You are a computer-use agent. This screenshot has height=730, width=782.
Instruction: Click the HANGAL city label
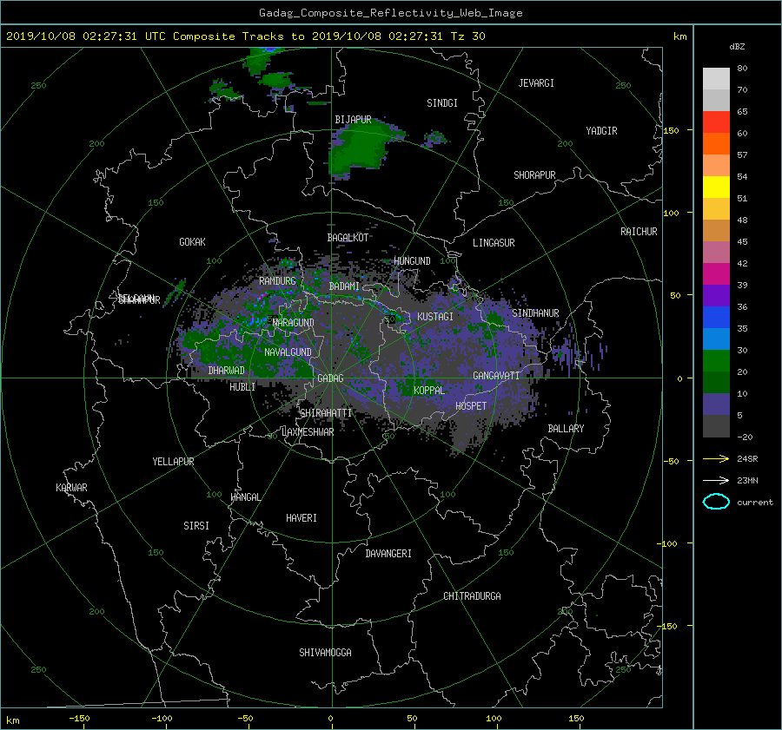(245, 497)
